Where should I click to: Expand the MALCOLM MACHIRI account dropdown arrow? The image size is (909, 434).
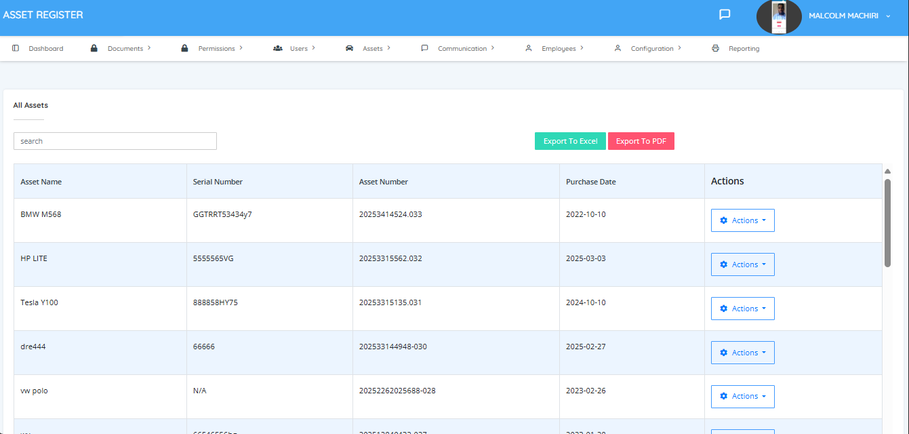888,16
